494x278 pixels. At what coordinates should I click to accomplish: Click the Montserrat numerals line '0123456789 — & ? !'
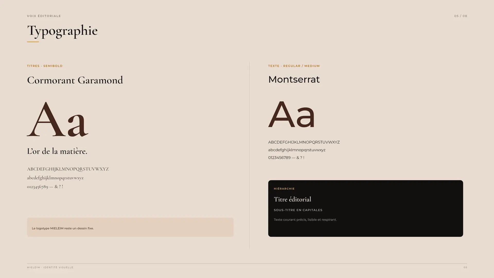click(286, 158)
